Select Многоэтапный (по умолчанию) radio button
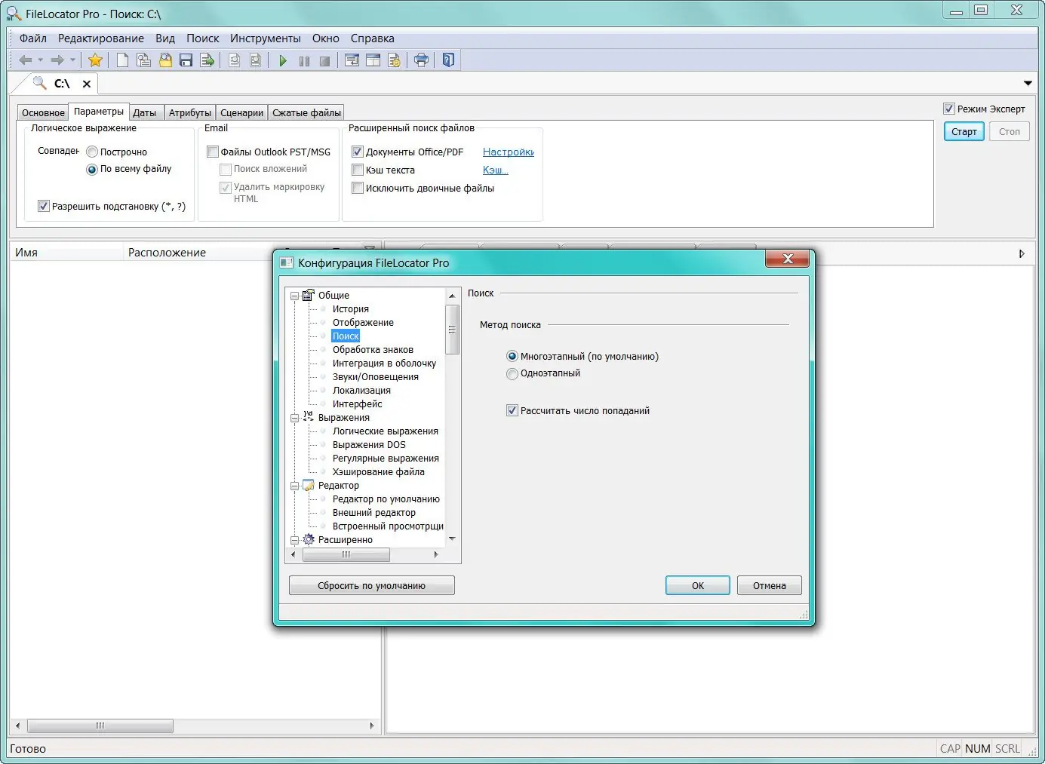The width and height of the screenshot is (1045, 764). point(512,357)
